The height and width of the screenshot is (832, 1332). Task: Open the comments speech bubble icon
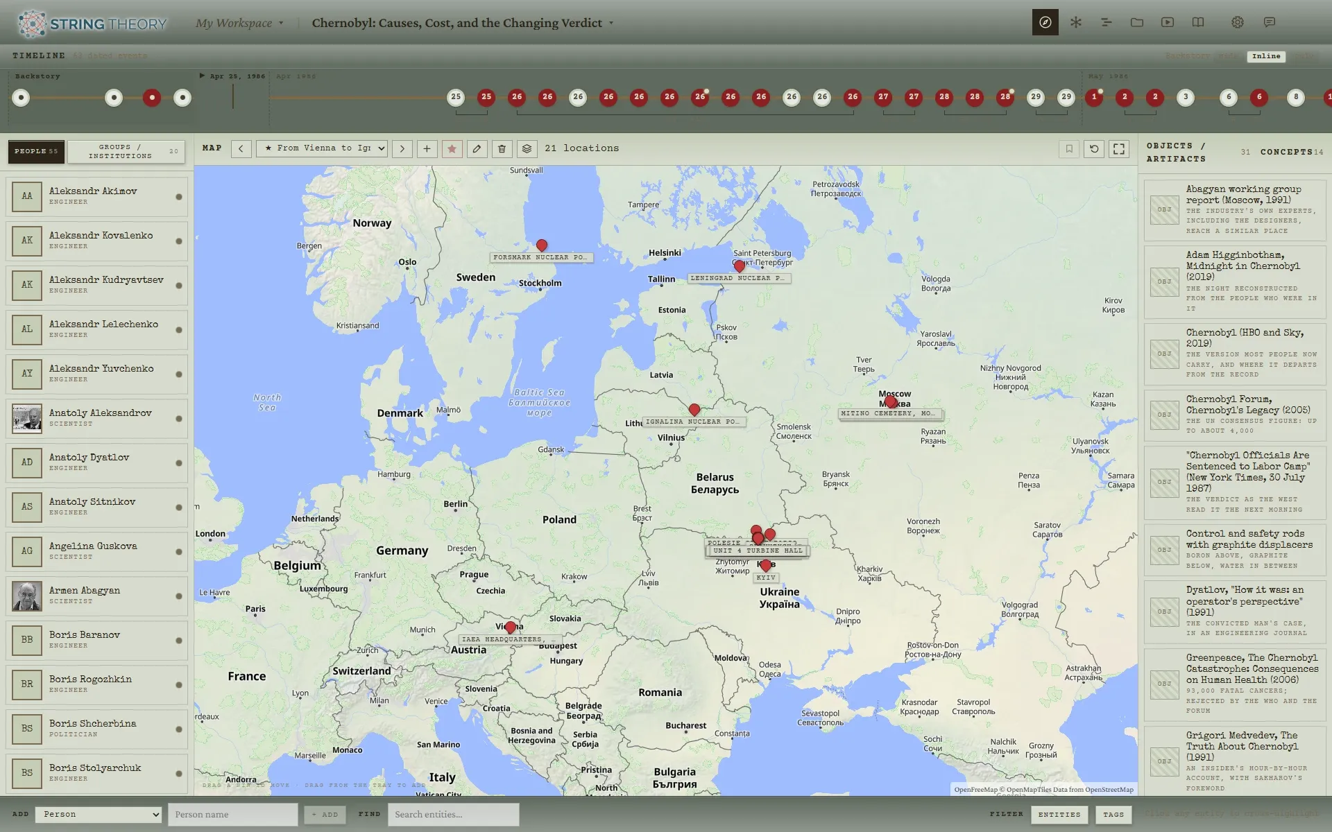coord(1270,22)
